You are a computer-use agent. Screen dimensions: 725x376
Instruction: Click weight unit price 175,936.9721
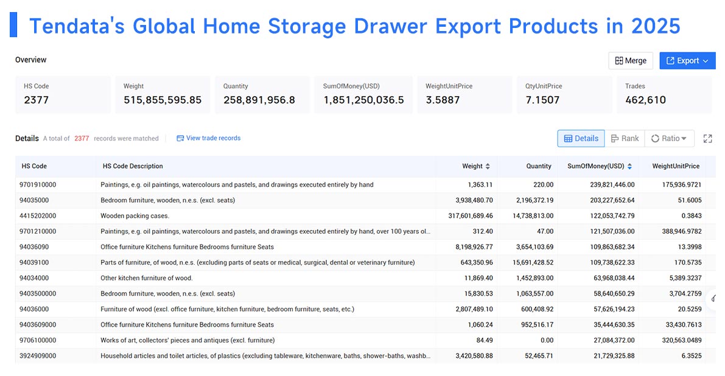tap(682, 185)
